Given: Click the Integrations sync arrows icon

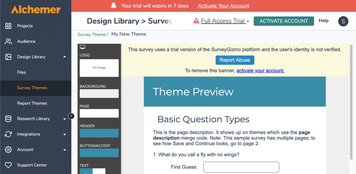Looking at the screenshot, I should click(x=8, y=134).
